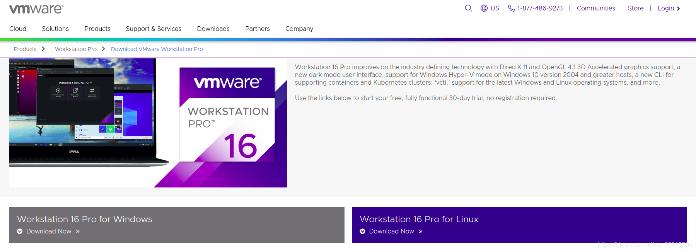Call link 1-877-486-9273
Viewport: 696px width, 252px height.
[x=540, y=8]
